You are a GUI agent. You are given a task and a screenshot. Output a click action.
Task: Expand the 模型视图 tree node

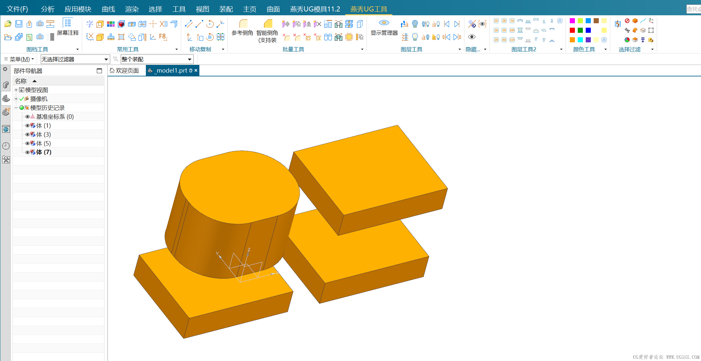click(x=16, y=90)
